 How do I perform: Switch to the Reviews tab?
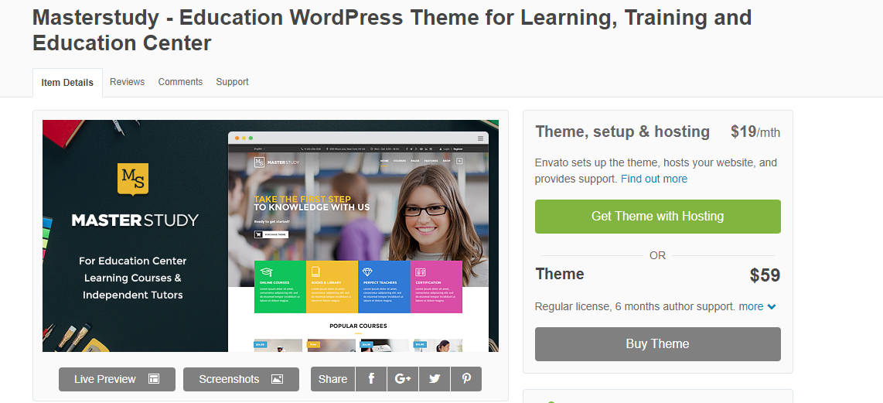[128, 82]
